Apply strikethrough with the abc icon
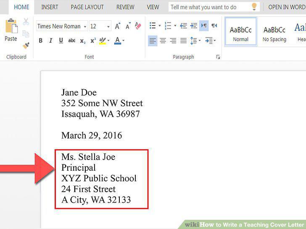 tap(71, 41)
